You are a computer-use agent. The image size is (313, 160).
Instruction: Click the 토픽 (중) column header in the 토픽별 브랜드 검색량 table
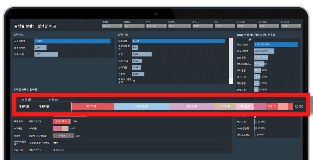[27, 100]
